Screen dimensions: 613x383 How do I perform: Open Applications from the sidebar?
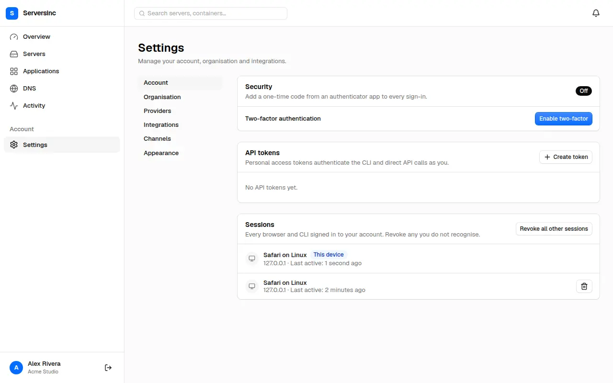point(62,71)
